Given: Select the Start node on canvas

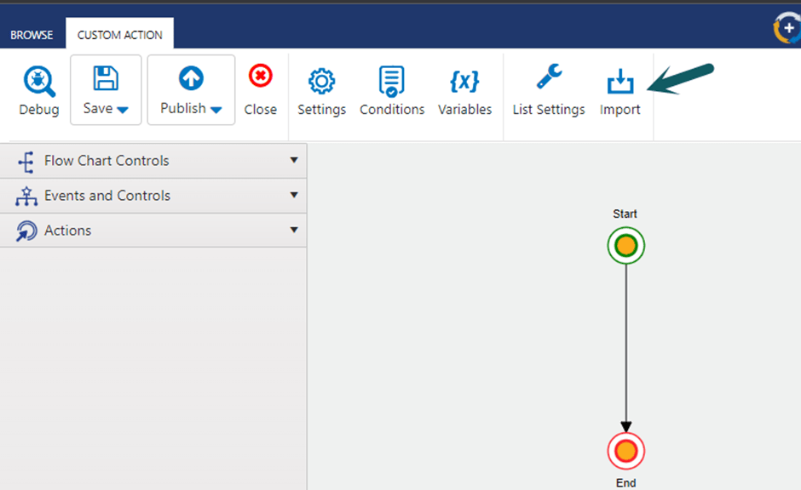Looking at the screenshot, I should point(626,246).
